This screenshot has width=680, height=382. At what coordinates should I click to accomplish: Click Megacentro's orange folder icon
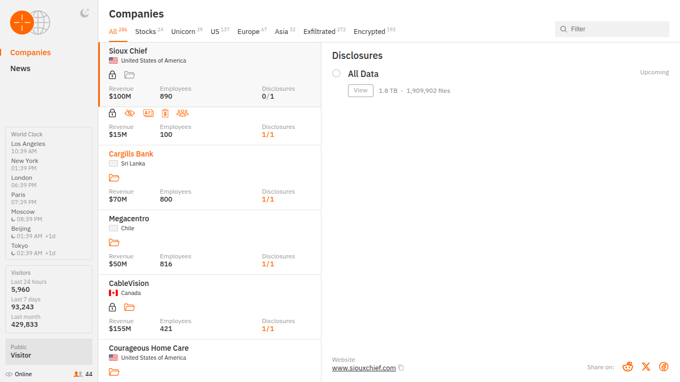click(114, 242)
